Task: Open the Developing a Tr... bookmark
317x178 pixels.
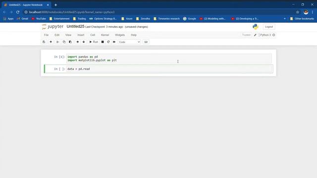Action: (245, 19)
